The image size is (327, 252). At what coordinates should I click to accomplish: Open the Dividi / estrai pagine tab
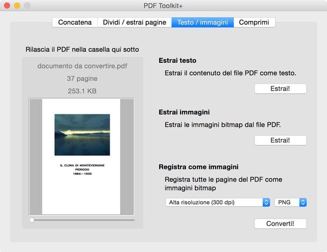(135, 23)
